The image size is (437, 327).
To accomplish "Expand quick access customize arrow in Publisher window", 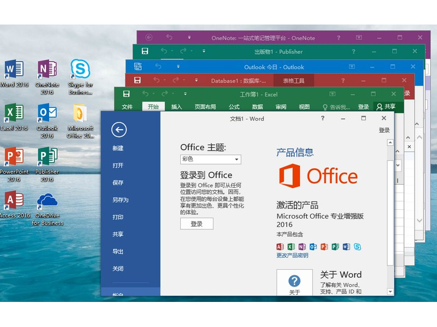I will click(x=204, y=51).
